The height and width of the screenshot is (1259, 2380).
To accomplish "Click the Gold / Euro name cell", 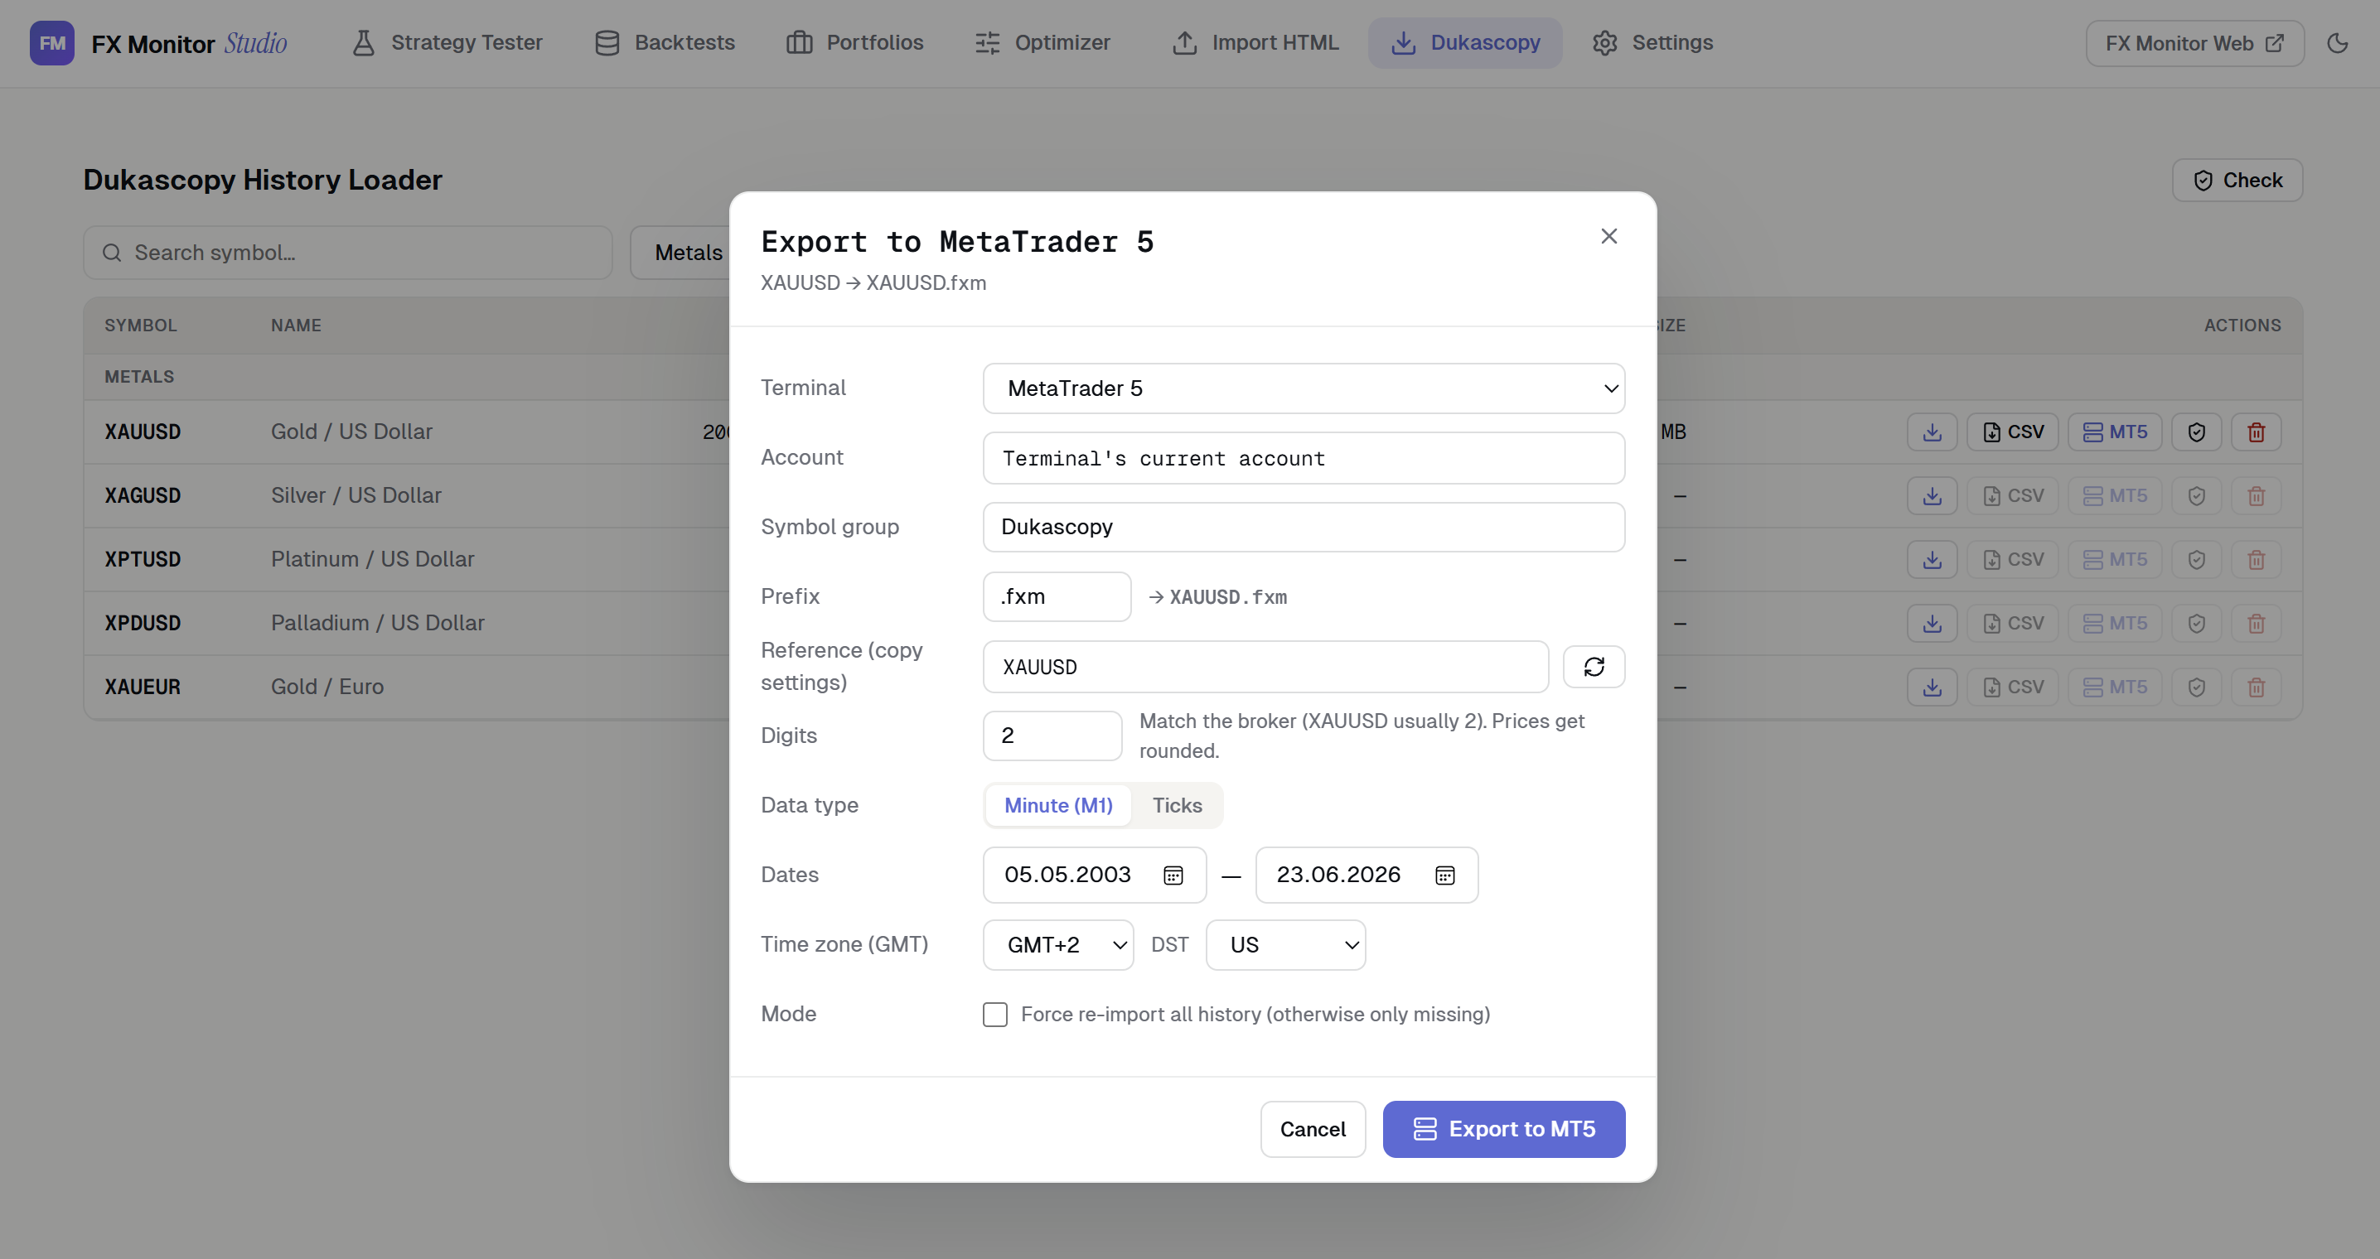I will (327, 687).
